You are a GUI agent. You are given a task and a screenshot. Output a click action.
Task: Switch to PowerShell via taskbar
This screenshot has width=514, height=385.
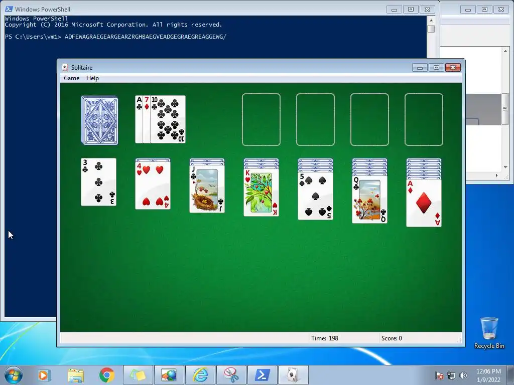(x=263, y=375)
